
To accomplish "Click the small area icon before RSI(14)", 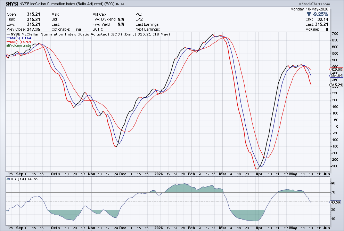I will click(x=8, y=179).
